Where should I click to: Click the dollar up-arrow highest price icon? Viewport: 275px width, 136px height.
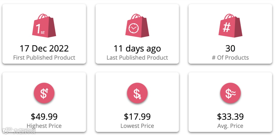44,93
